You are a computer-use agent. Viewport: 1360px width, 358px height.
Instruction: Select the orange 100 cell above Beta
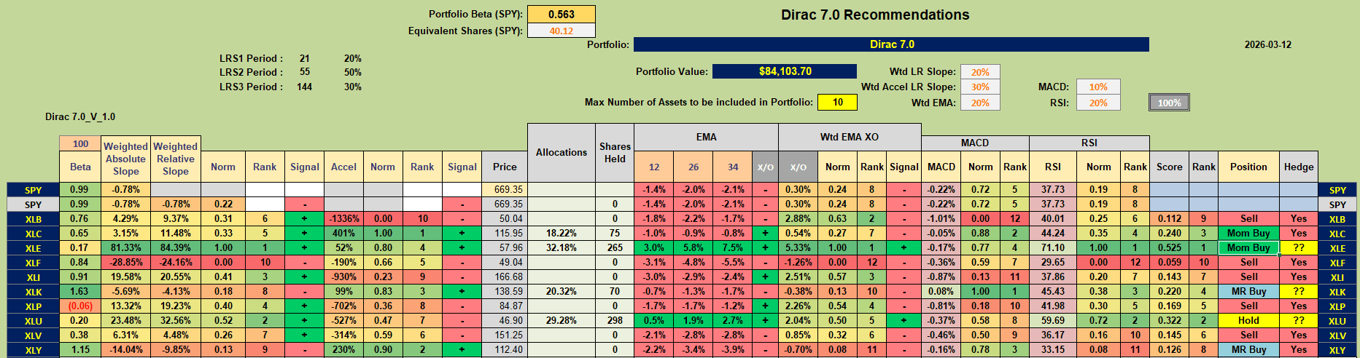click(x=80, y=144)
